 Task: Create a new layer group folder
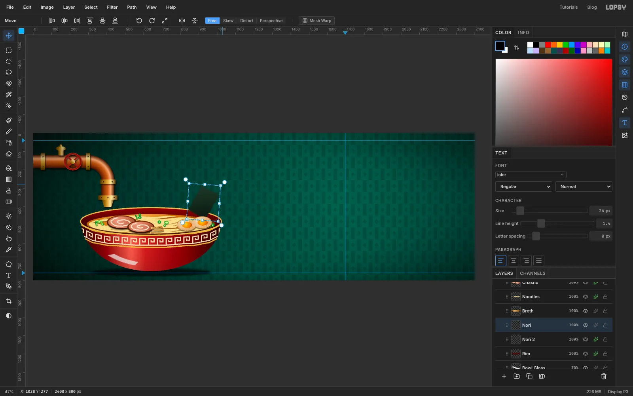[x=517, y=376]
